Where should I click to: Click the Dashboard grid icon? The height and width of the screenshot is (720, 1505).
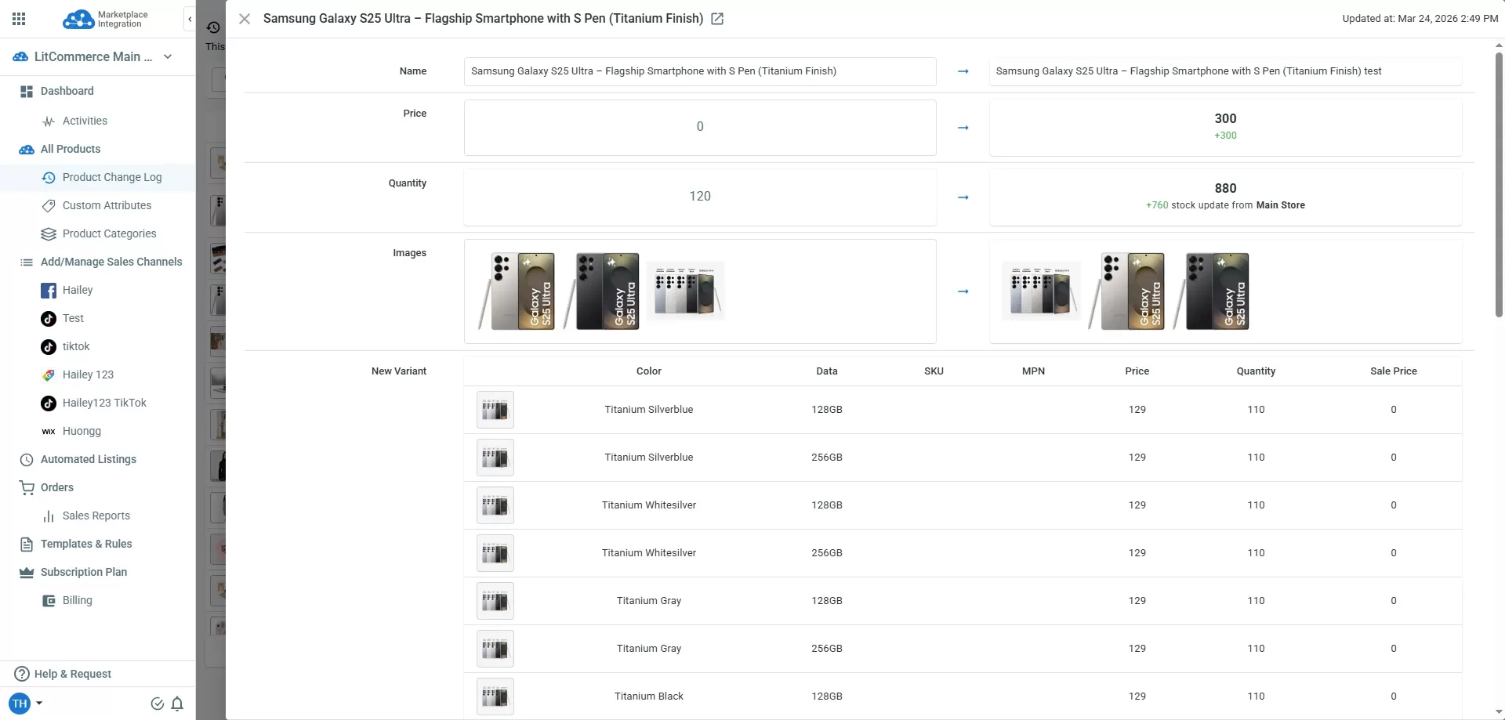(x=27, y=92)
